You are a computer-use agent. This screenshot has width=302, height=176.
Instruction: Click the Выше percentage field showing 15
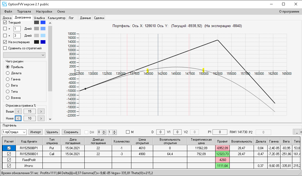(30, 111)
